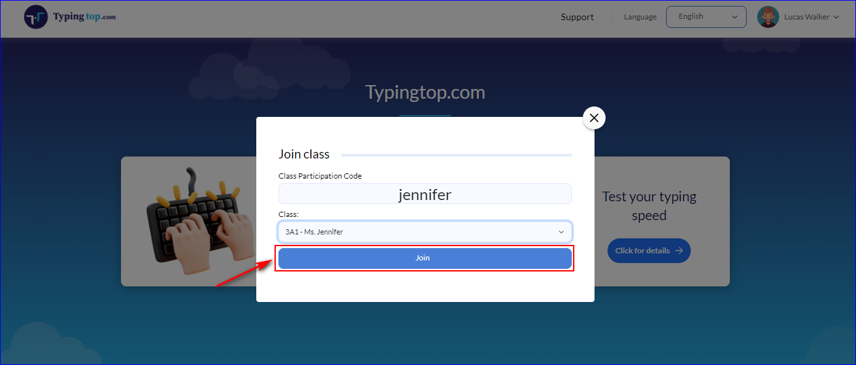Click the 'Test your typing speed' text

pos(649,206)
